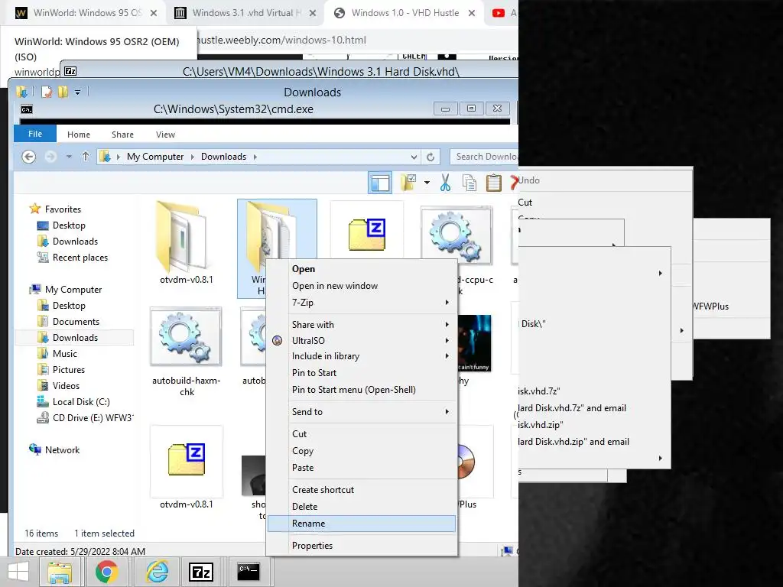Choose Rename in context menu
This screenshot has height=587, width=783.
[x=362, y=524]
